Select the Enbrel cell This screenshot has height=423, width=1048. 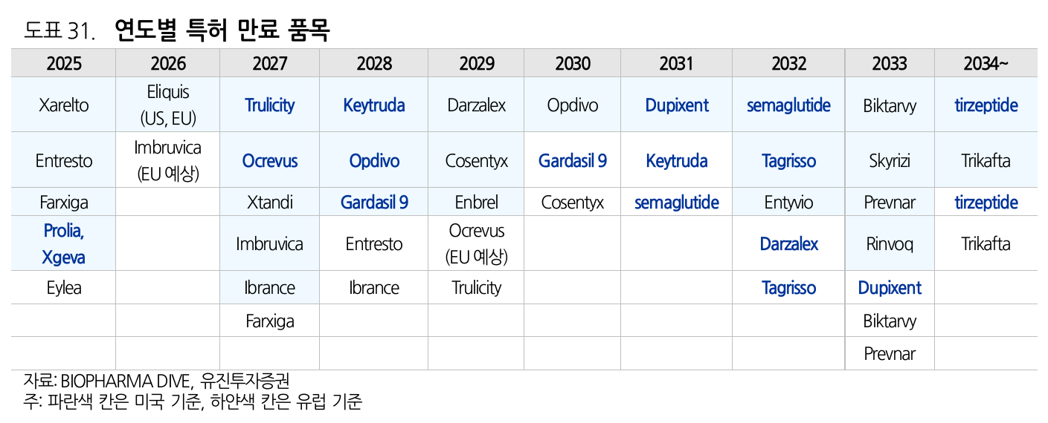pos(476,202)
